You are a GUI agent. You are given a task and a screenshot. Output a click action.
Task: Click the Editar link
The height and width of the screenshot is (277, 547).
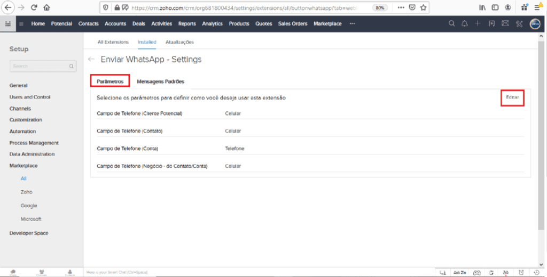pos(512,98)
